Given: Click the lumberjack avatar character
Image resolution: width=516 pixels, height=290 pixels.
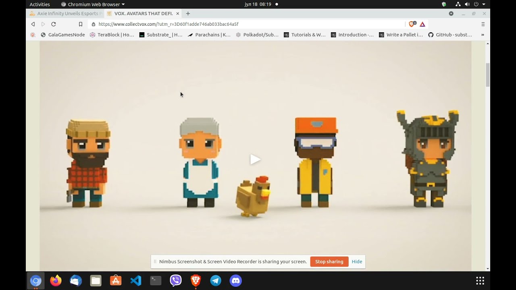Looking at the screenshot, I should click(88, 163).
